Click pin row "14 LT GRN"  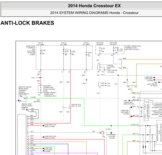pyautogui.click(x=31, y=145)
